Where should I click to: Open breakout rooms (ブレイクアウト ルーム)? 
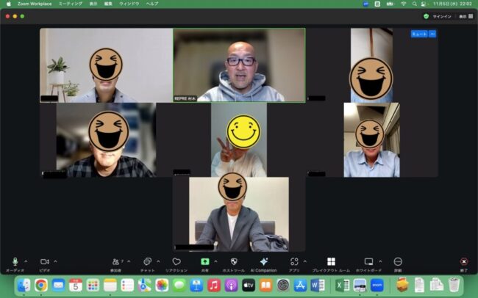331,262
